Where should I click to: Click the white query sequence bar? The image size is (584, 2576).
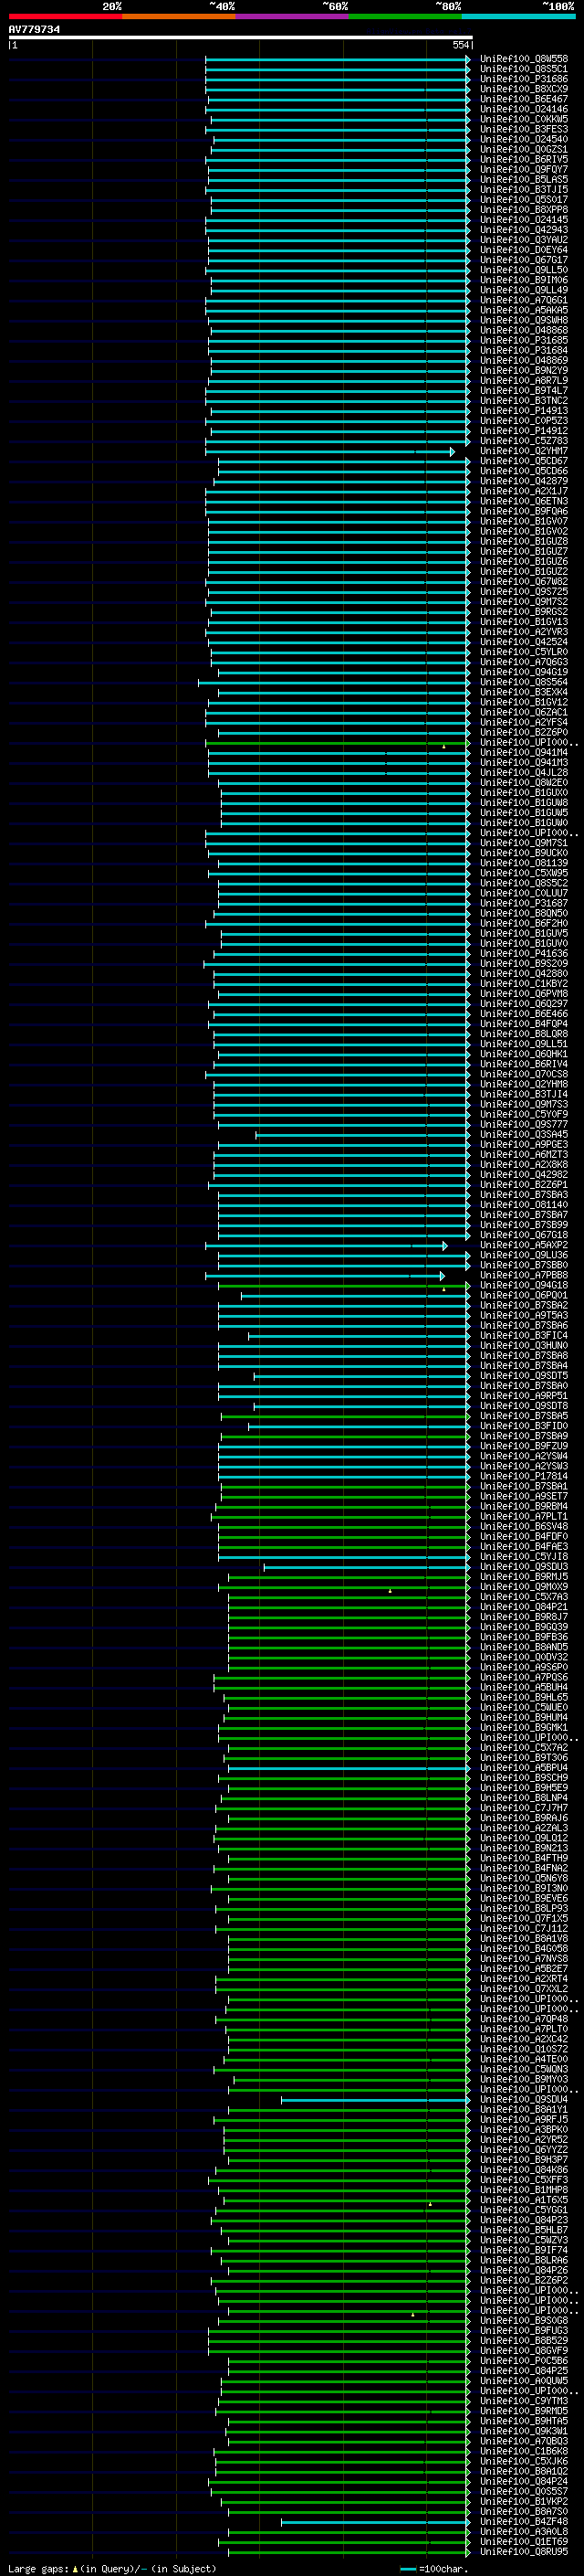[240, 38]
